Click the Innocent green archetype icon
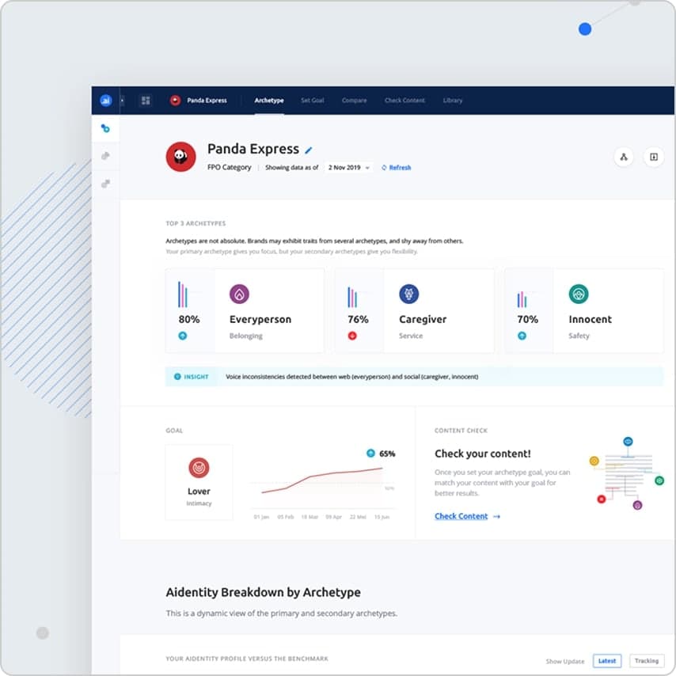The width and height of the screenshot is (676, 676). click(579, 294)
